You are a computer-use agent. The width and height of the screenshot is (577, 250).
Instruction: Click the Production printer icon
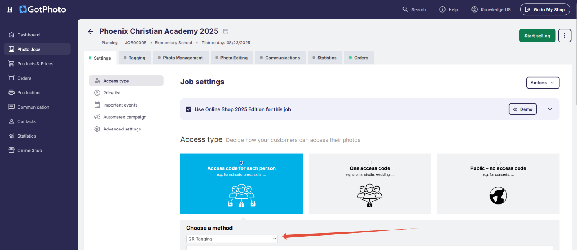11,92
